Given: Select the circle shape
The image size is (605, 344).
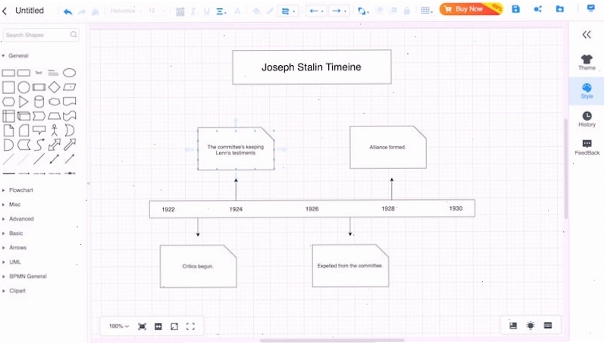Looking at the screenshot, I should (x=24, y=87).
